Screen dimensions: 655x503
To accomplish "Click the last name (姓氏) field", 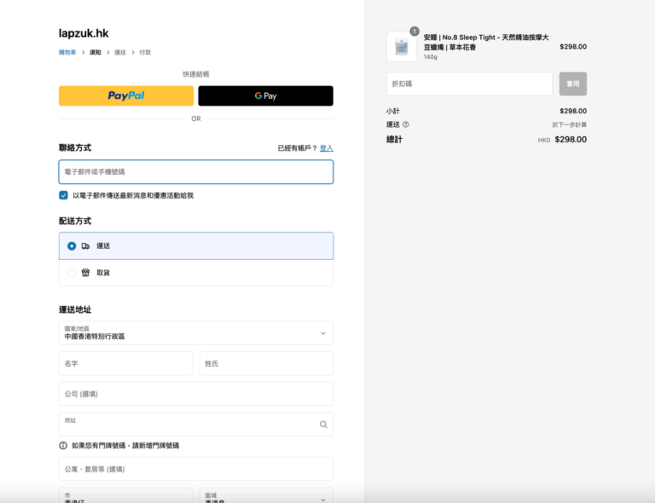I will (266, 363).
